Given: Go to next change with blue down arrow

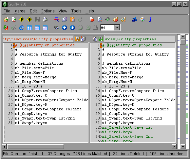Looking at the screenshot, I should 72,28.
